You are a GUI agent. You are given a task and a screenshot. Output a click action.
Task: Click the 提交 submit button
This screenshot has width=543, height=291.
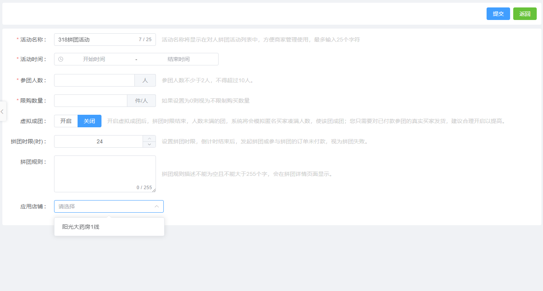pyautogui.click(x=498, y=14)
